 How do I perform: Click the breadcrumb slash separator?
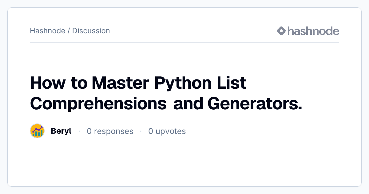click(69, 31)
